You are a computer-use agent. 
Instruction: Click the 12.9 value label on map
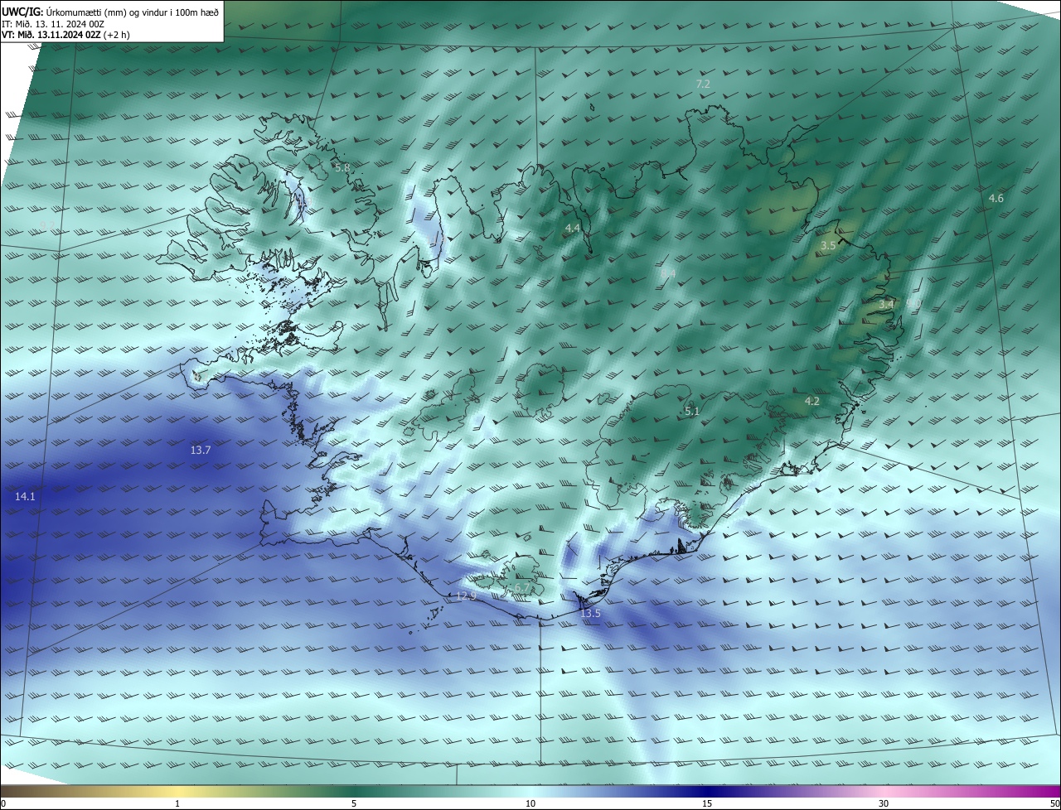(467, 596)
